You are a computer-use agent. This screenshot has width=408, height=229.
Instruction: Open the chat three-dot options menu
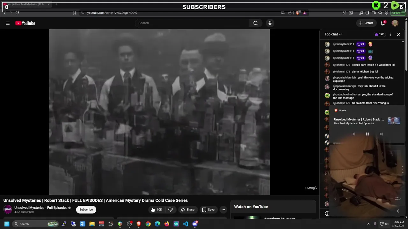tap(390, 34)
